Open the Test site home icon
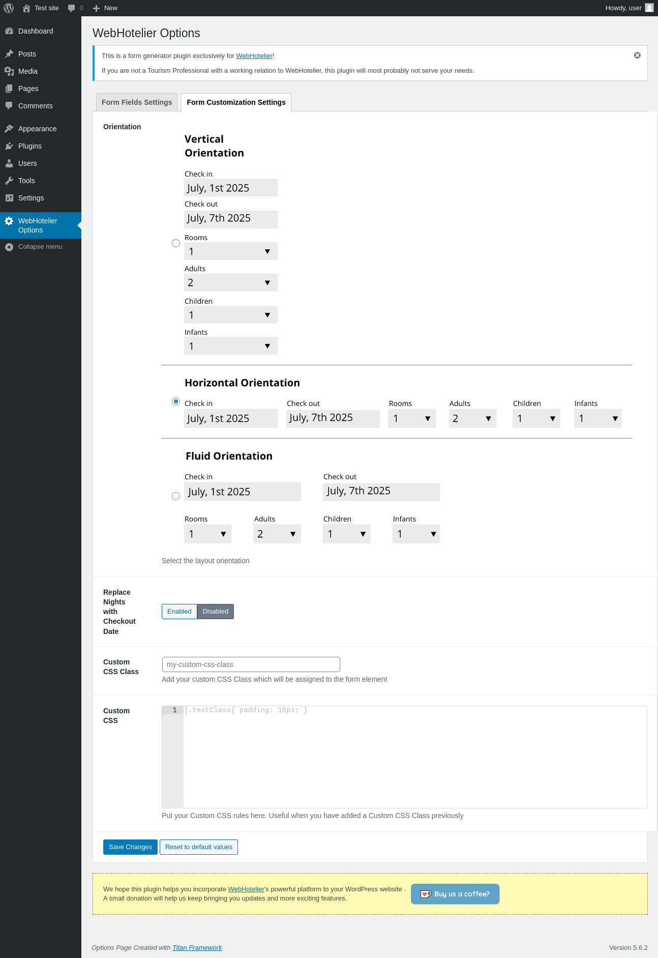This screenshot has width=658, height=958. tap(26, 8)
